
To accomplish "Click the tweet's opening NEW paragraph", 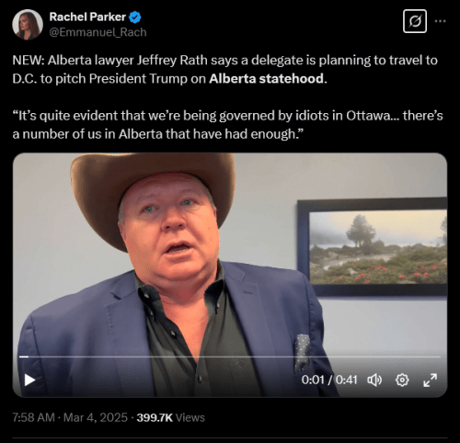I will [225, 69].
